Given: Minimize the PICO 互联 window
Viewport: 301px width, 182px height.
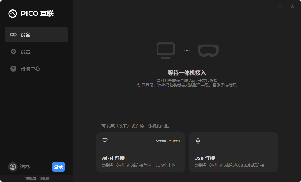Looking at the screenshot, I should click(x=280, y=6).
